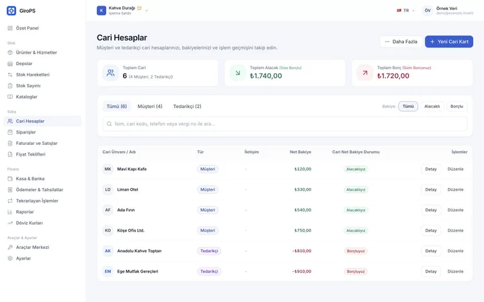Click the search magnifier icon
The image size is (484, 302).
[109, 124]
